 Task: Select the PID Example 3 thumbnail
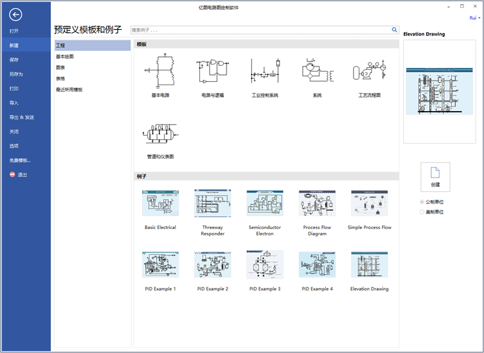[265, 265]
